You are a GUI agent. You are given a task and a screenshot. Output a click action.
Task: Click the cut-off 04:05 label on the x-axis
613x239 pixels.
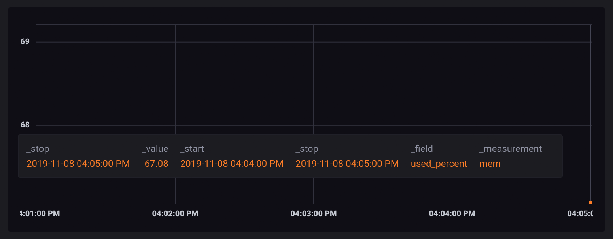click(579, 213)
